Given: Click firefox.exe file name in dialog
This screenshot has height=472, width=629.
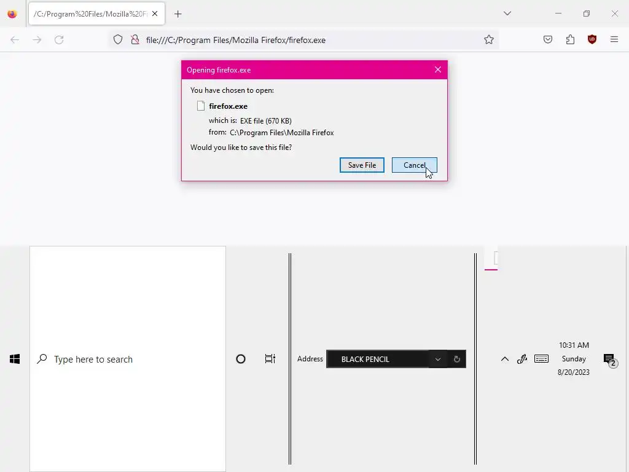Looking at the screenshot, I should [x=229, y=106].
